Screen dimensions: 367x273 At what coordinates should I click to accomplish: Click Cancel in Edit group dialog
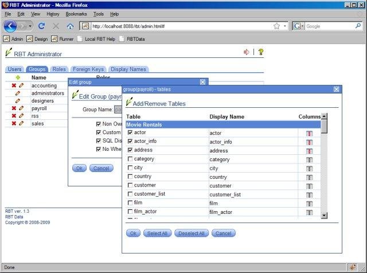101,168
